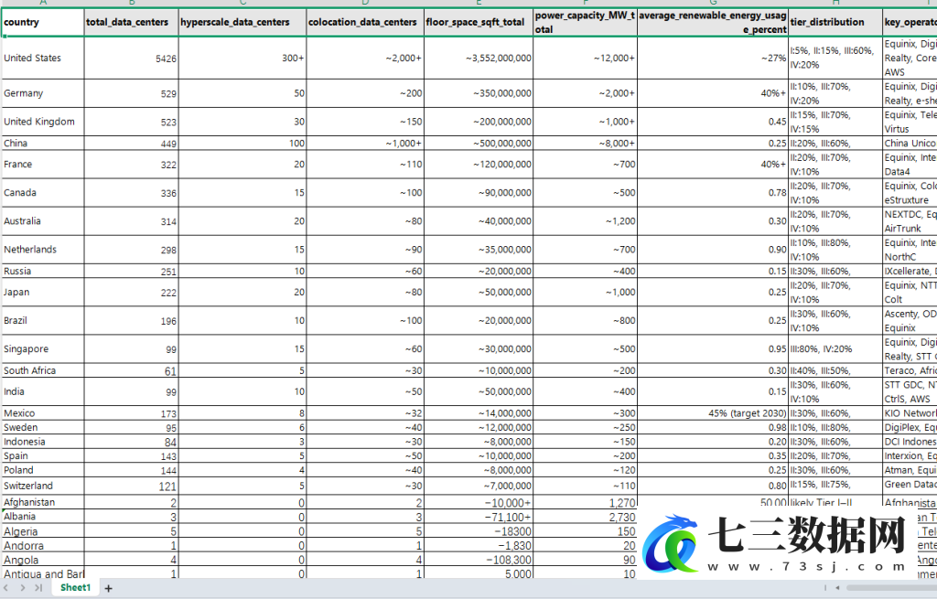Select the 'floor_space_sqft_total' header cell
This screenshot has width=937, height=599.
479,22
